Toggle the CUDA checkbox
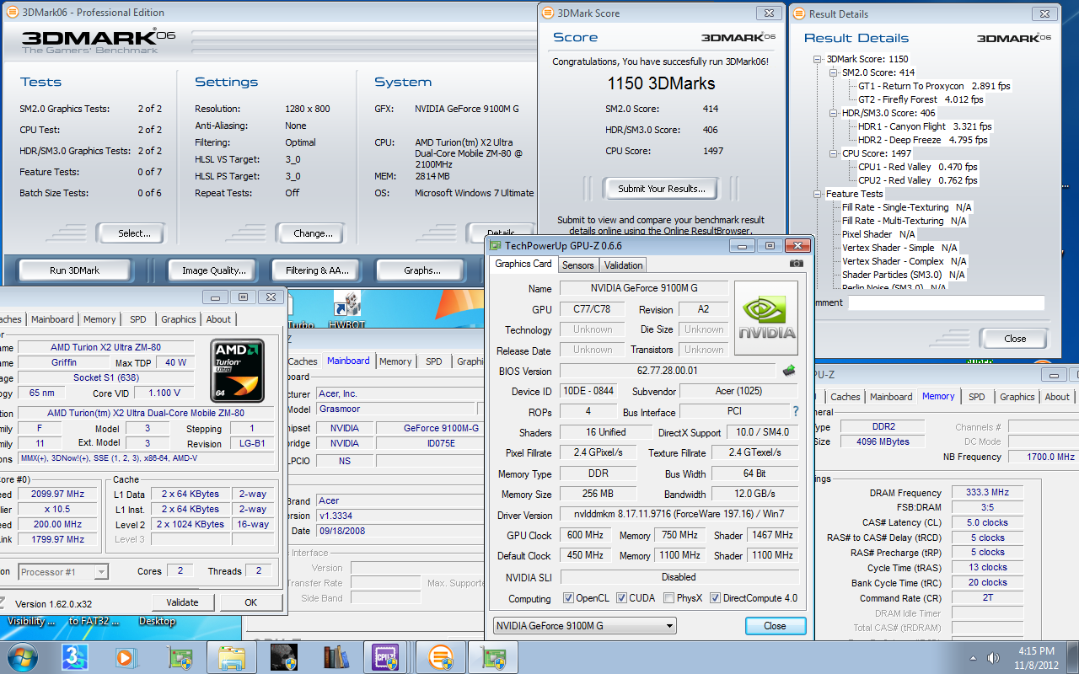This screenshot has width=1079, height=674. [x=621, y=598]
